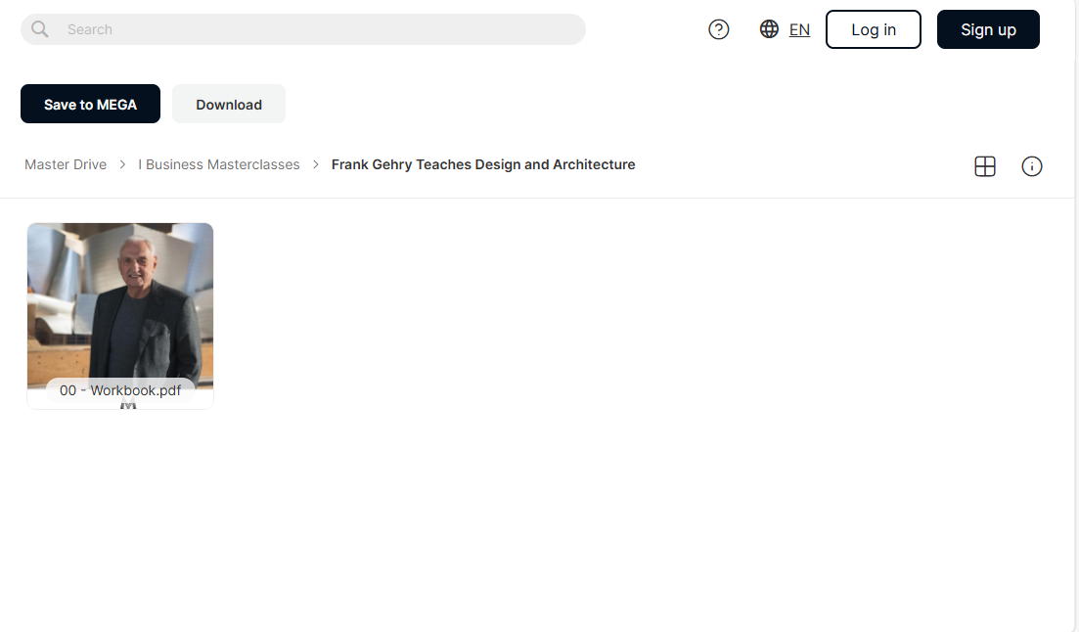Click the globe language icon
The image size is (1079, 632).
click(x=769, y=29)
